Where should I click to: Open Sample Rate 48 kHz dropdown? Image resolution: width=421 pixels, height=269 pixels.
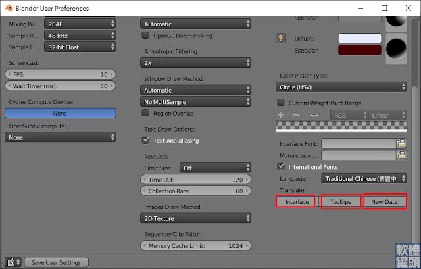tap(80, 36)
